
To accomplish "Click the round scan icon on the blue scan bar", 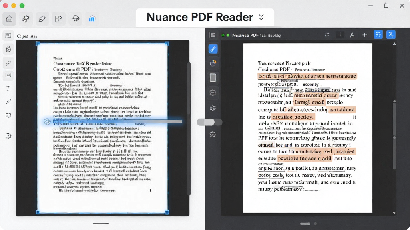I will tap(47, 121).
